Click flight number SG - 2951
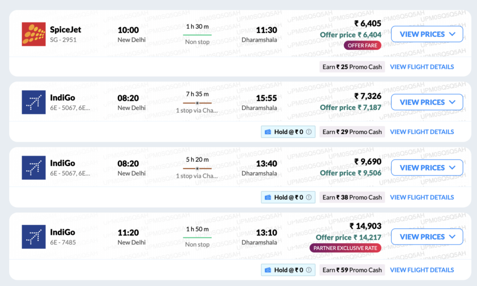Image resolution: width=477 pixels, height=286 pixels. click(63, 40)
